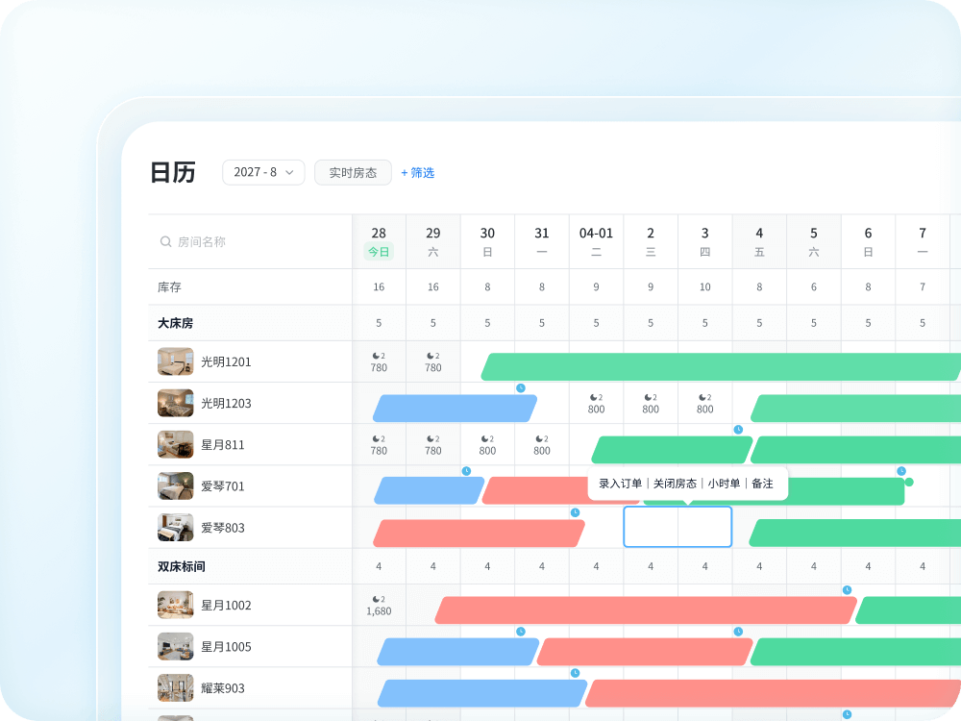Click clock icon on 光明1203 blue booking
This screenshot has height=721, width=961.
[x=521, y=388]
